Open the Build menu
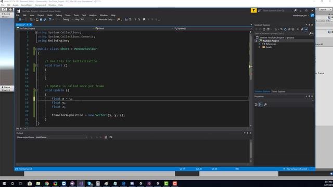The height and width of the screenshot is (187, 333). [x=50, y=15]
